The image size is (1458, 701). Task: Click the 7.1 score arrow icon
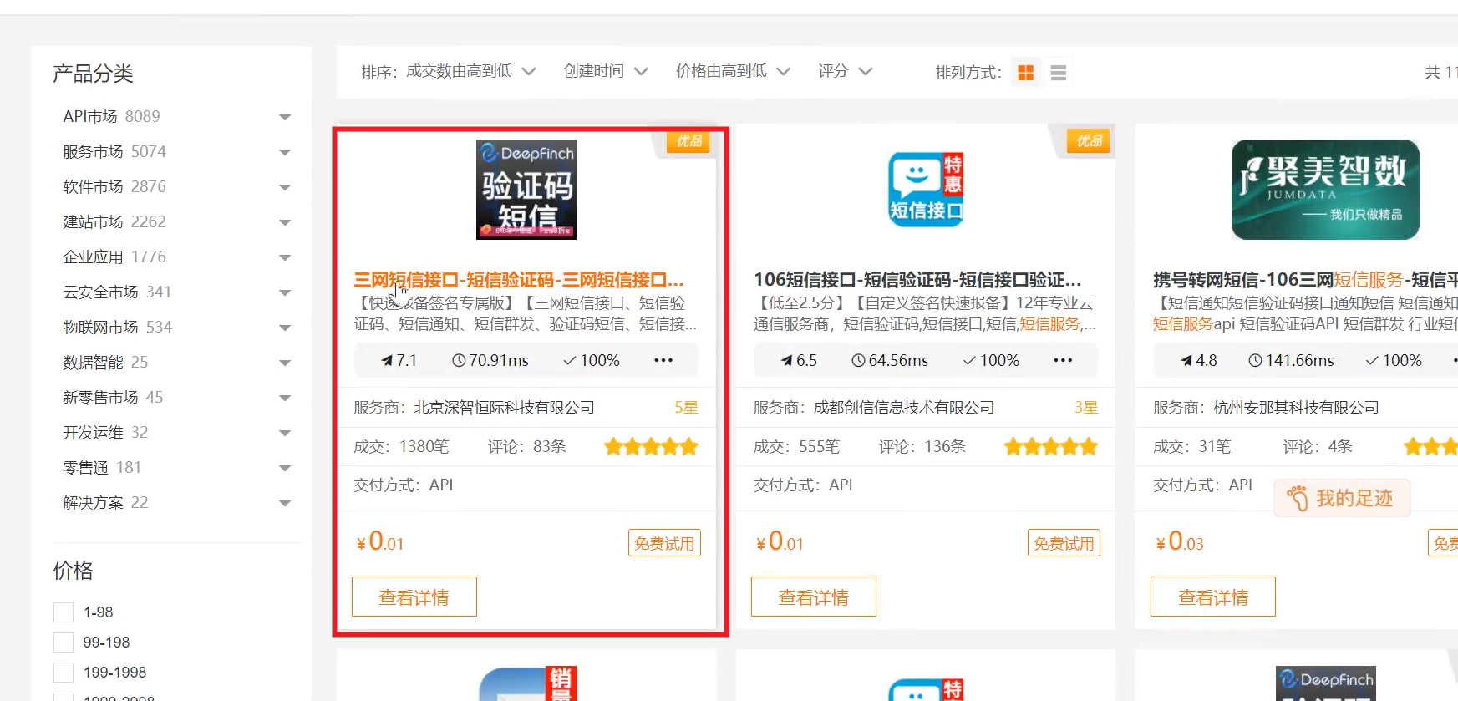click(x=387, y=361)
